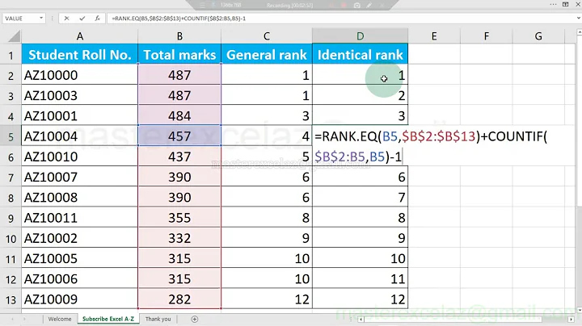Click General rank cell with value 9

coord(267,238)
